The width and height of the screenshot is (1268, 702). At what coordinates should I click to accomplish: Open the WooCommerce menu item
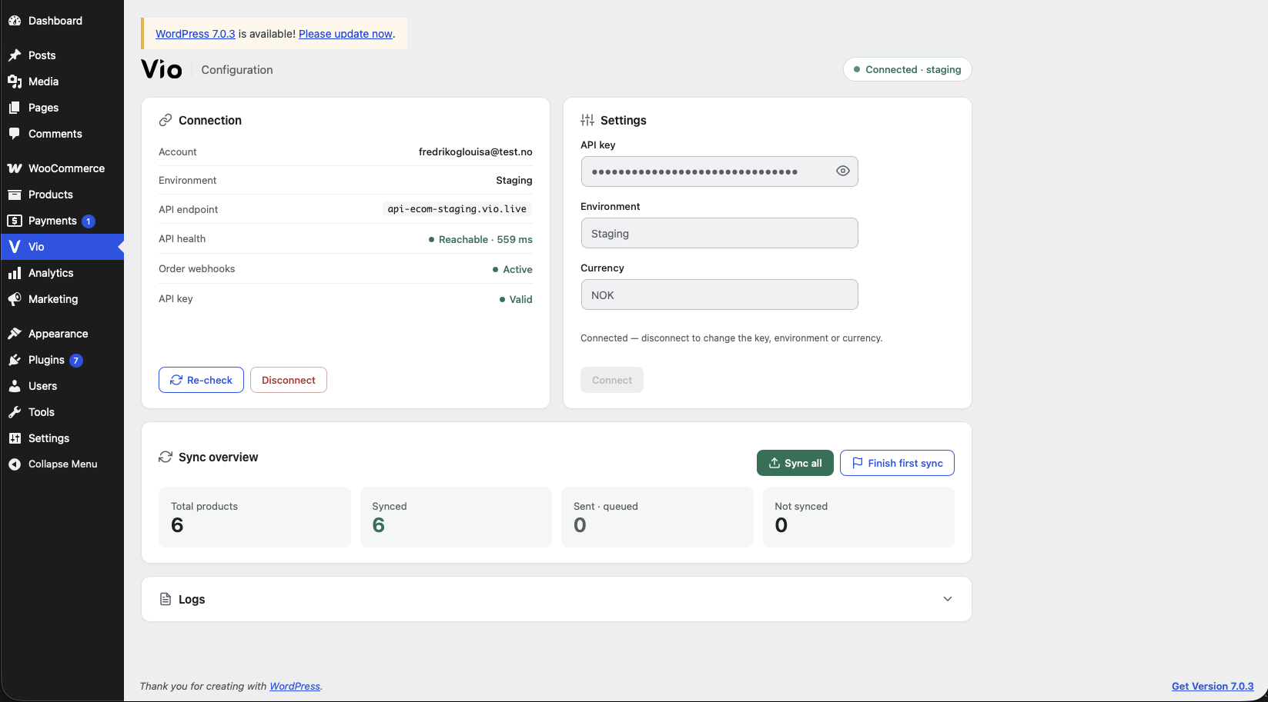(x=62, y=168)
